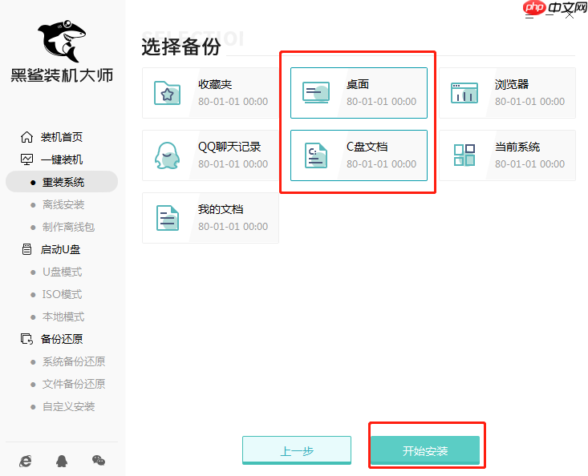Click the 桌面 desktop monitor icon

click(x=316, y=92)
